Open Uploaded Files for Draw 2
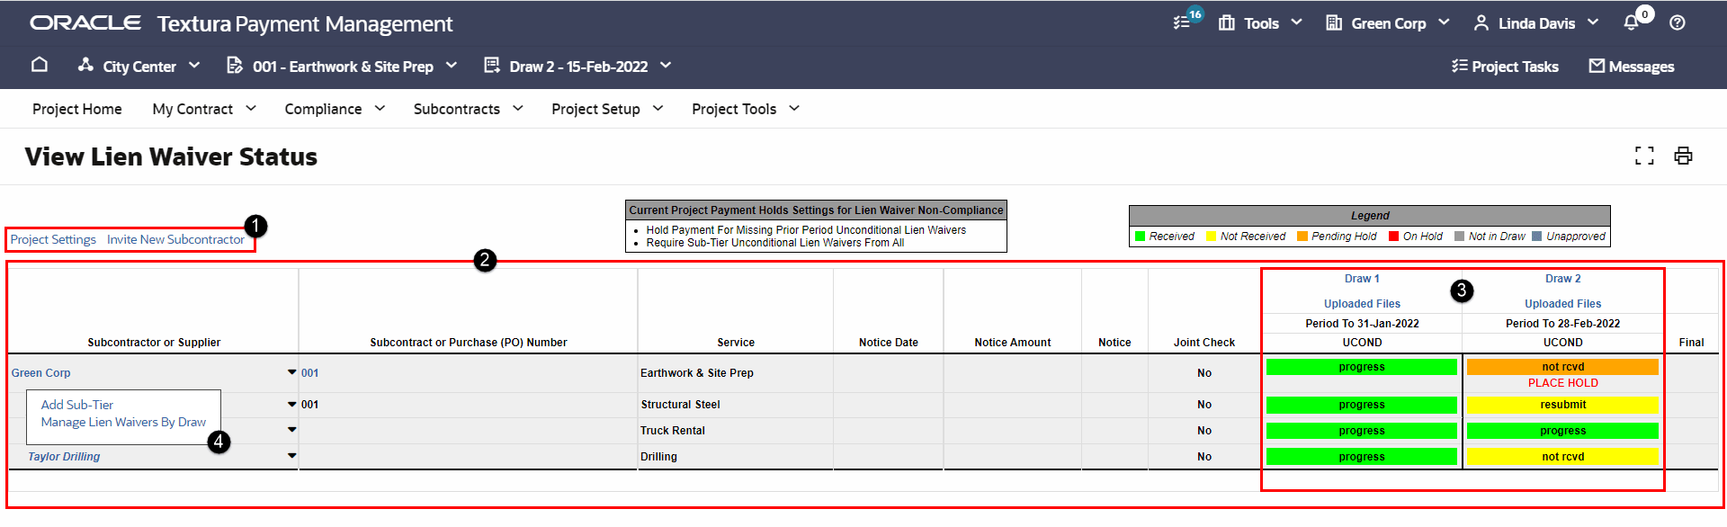Image resolution: width=1727 pixels, height=527 pixels. click(1563, 304)
